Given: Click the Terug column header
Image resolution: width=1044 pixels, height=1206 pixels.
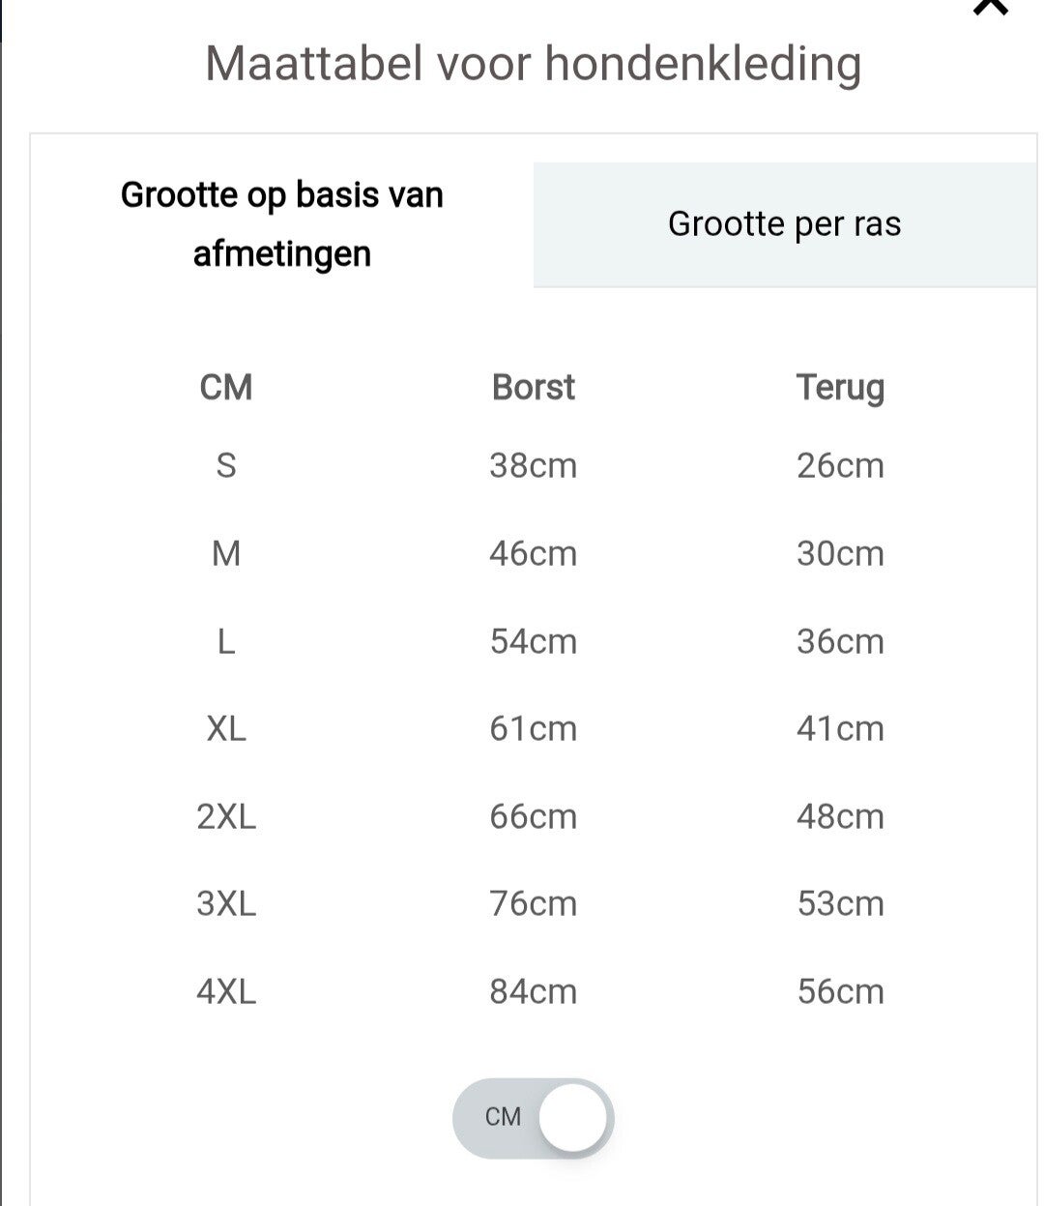Looking at the screenshot, I should point(840,388).
